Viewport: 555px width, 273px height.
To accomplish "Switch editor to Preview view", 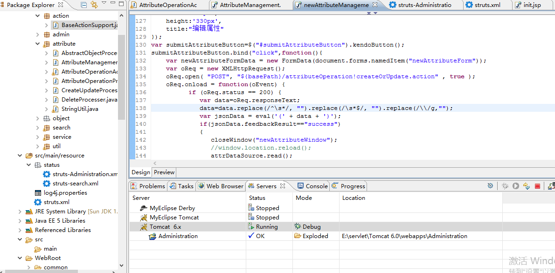I will pyautogui.click(x=164, y=172).
